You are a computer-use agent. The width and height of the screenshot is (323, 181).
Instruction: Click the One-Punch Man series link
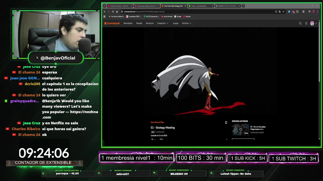[x=157, y=122]
